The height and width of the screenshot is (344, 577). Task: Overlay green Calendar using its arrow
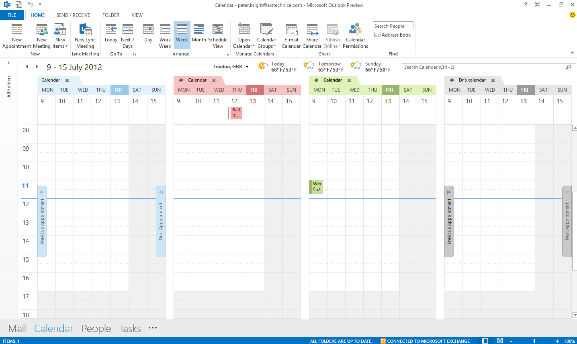click(x=316, y=80)
